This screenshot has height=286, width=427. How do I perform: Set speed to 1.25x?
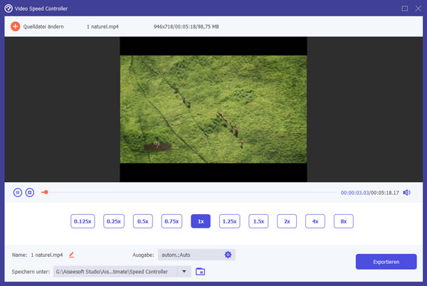coord(229,221)
